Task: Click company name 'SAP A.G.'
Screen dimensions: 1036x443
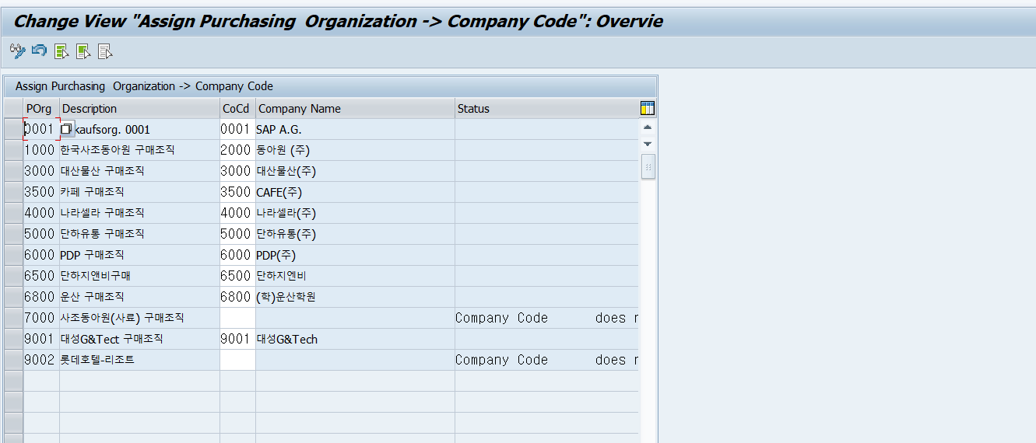Action: coord(279,130)
